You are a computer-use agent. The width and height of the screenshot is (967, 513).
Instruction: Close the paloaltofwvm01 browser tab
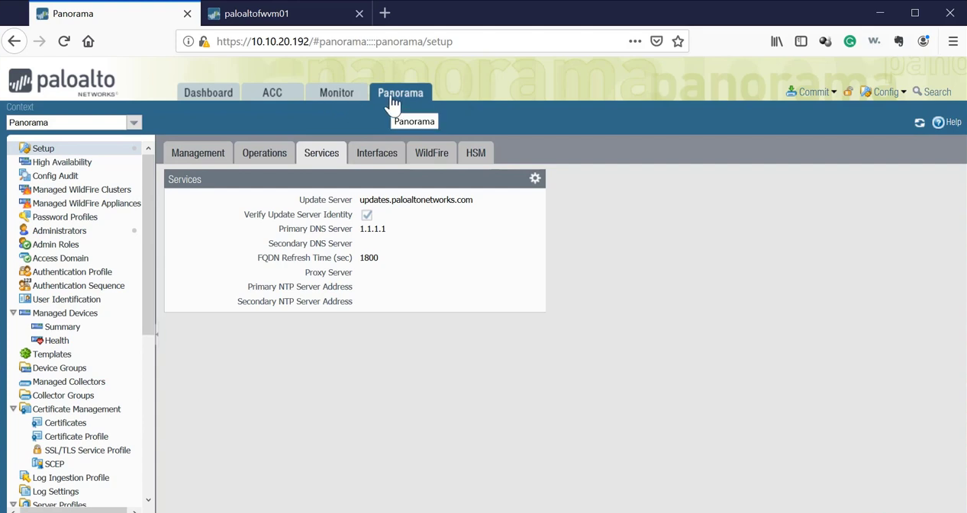coord(359,14)
